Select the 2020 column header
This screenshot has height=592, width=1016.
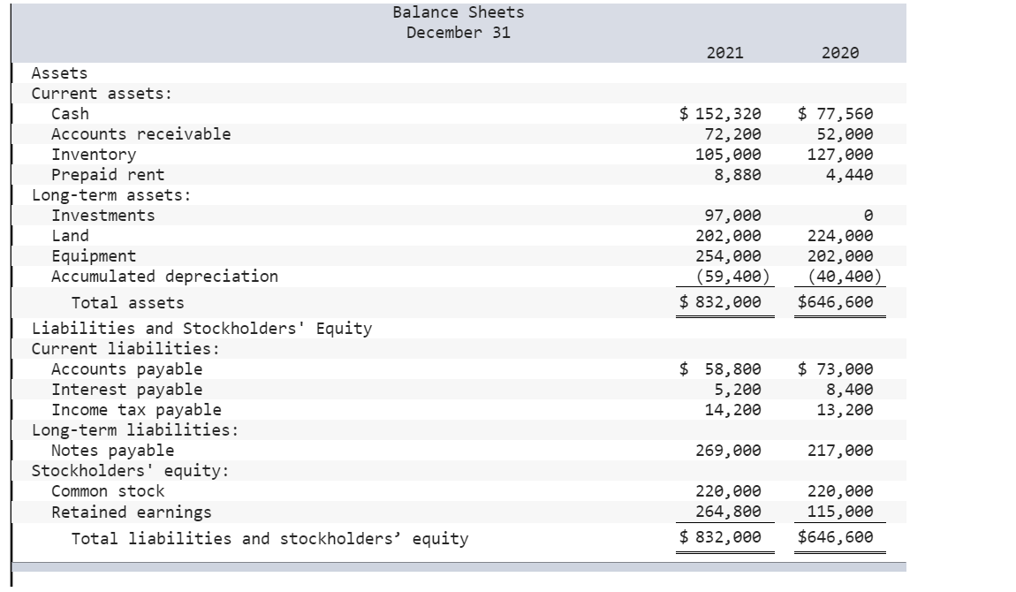(x=840, y=52)
